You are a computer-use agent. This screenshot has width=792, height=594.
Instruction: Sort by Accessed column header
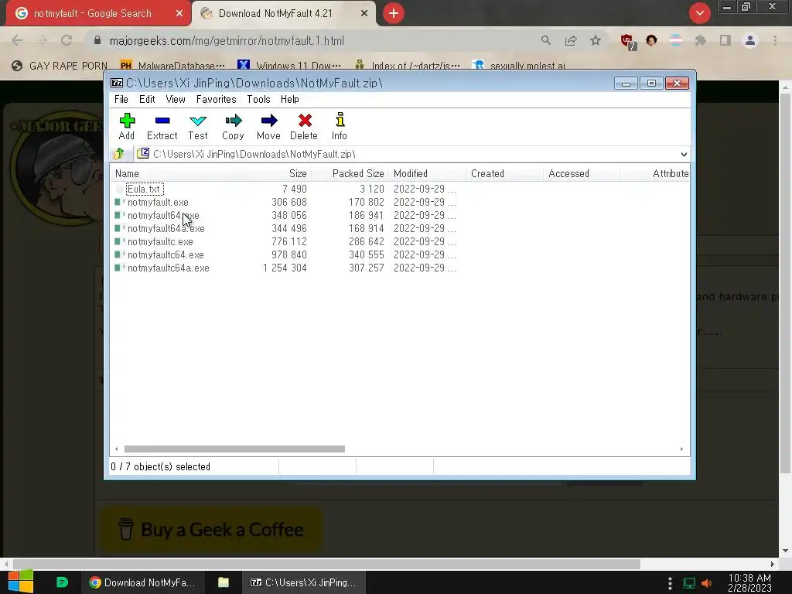coord(582,173)
